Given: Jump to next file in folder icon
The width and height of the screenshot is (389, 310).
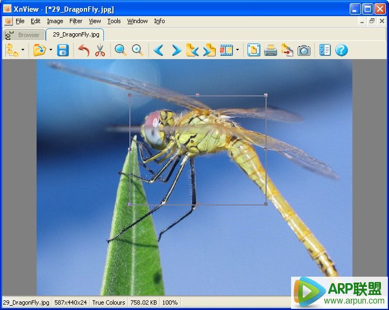Looking at the screenshot, I should coord(209,50).
